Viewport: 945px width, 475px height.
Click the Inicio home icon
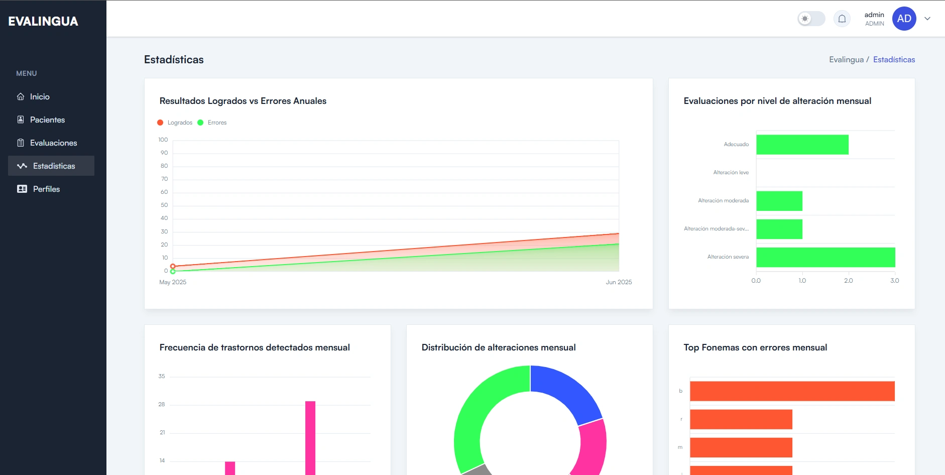pos(21,96)
